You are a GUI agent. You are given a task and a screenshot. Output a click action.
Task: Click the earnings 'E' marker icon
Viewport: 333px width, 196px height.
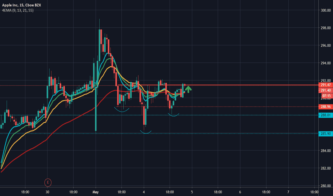(x=48, y=182)
